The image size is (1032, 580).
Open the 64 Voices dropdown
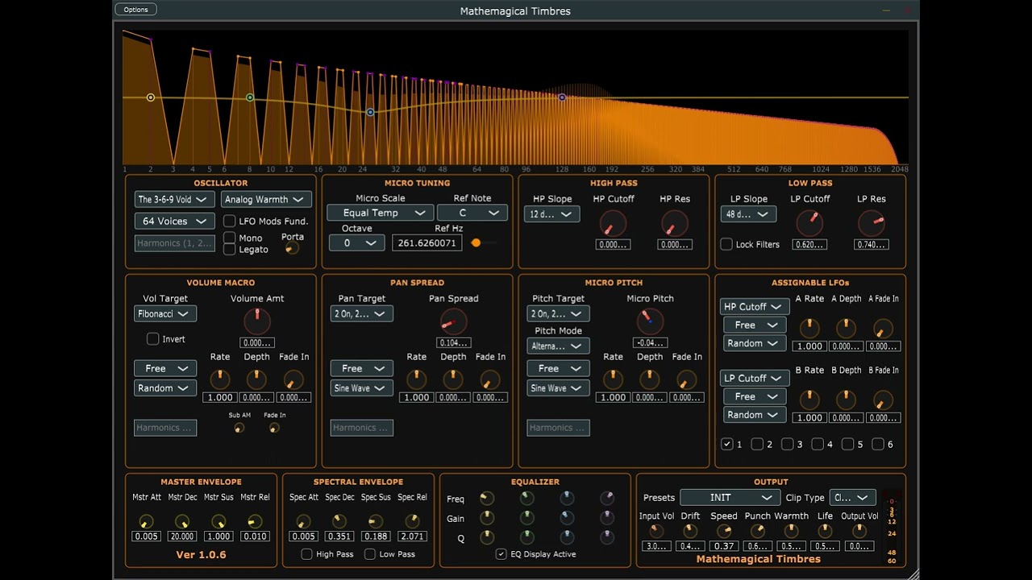pos(174,221)
